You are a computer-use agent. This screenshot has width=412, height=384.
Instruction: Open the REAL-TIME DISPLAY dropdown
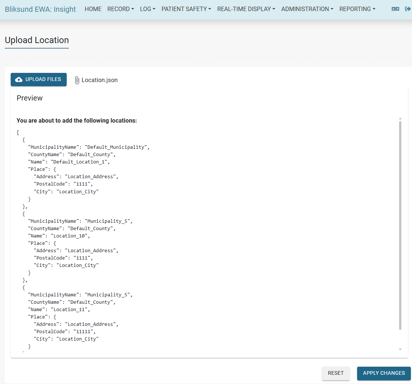click(x=246, y=9)
